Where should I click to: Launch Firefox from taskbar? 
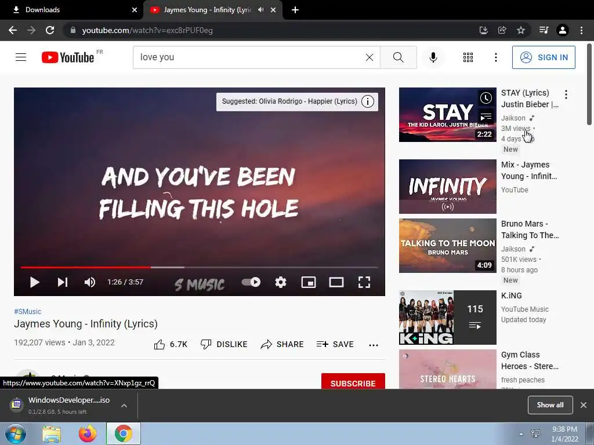pyautogui.click(x=88, y=433)
